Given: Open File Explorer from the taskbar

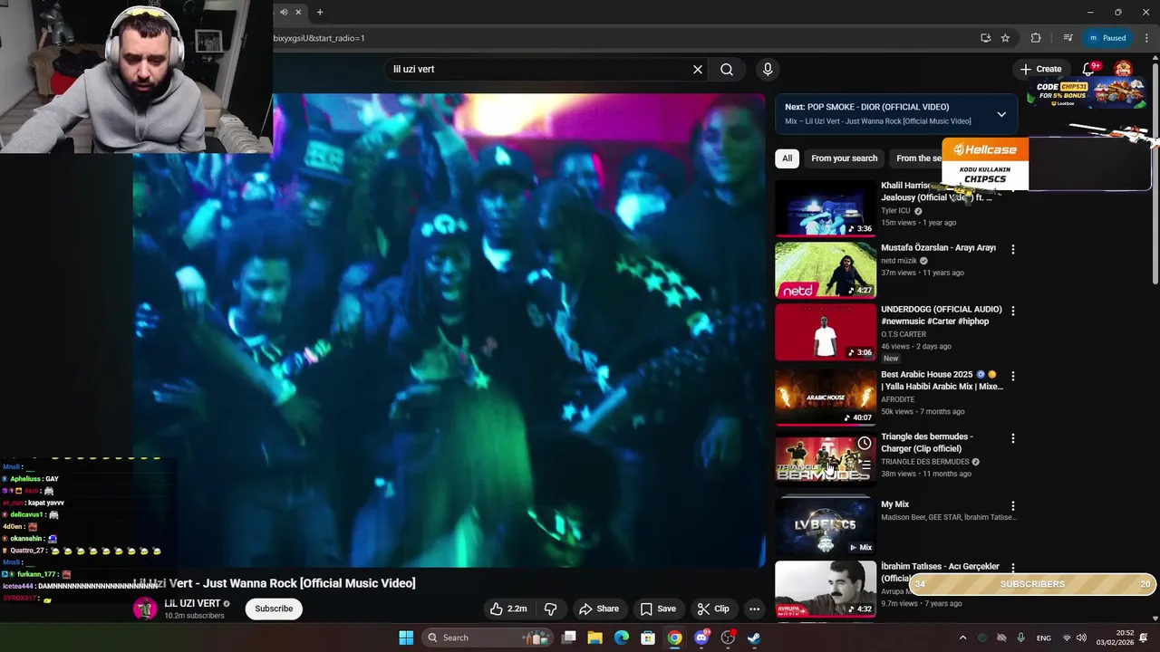Looking at the screenshot, I should pos(594,638).
